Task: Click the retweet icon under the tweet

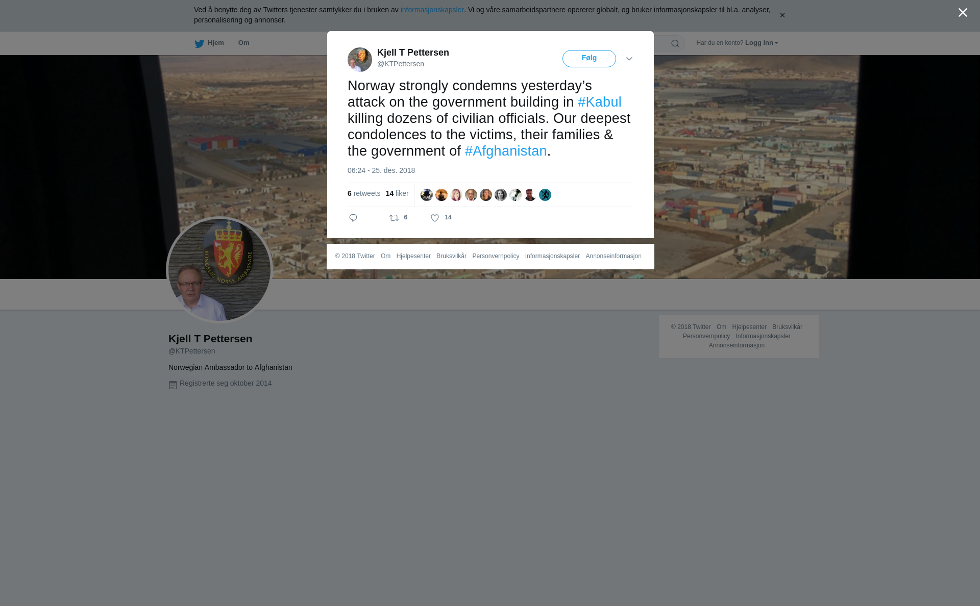Action: point(394,218)
